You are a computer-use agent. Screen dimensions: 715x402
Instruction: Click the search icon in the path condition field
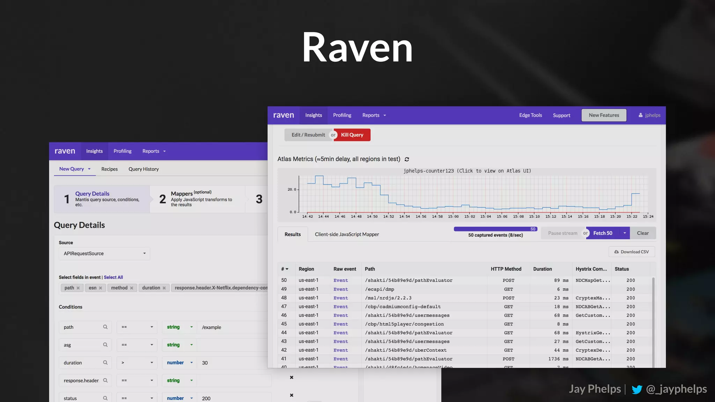click(105, 327)
